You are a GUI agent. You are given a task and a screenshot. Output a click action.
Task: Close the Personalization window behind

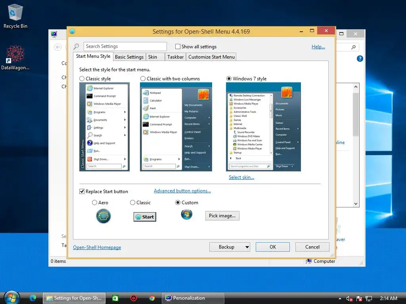tap(356, 34)
